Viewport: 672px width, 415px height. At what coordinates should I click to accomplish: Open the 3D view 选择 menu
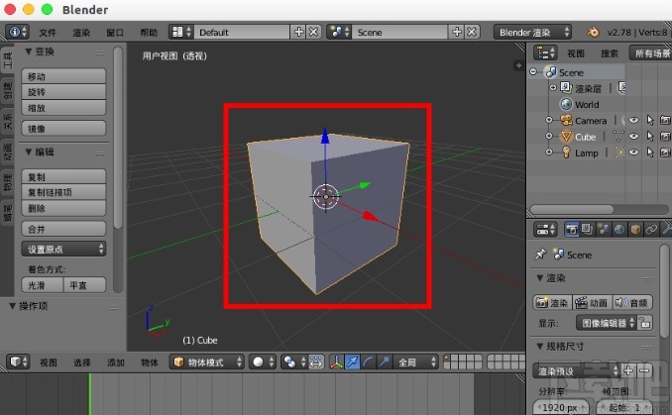point(82,363)
